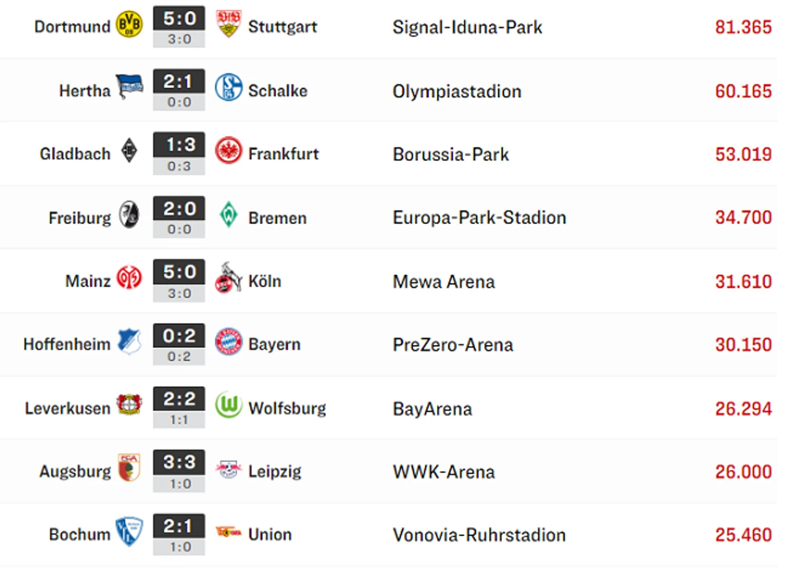789x571 pixels.
Task: Open the Werder Bremen diamond logo
Action: pos(229,215)
